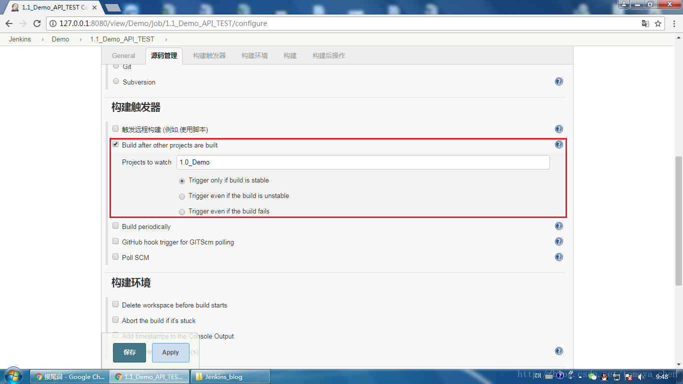The height and width of the screenshot is (384, 683).
Task: Go back in browser history
Action: coord(9,23)
